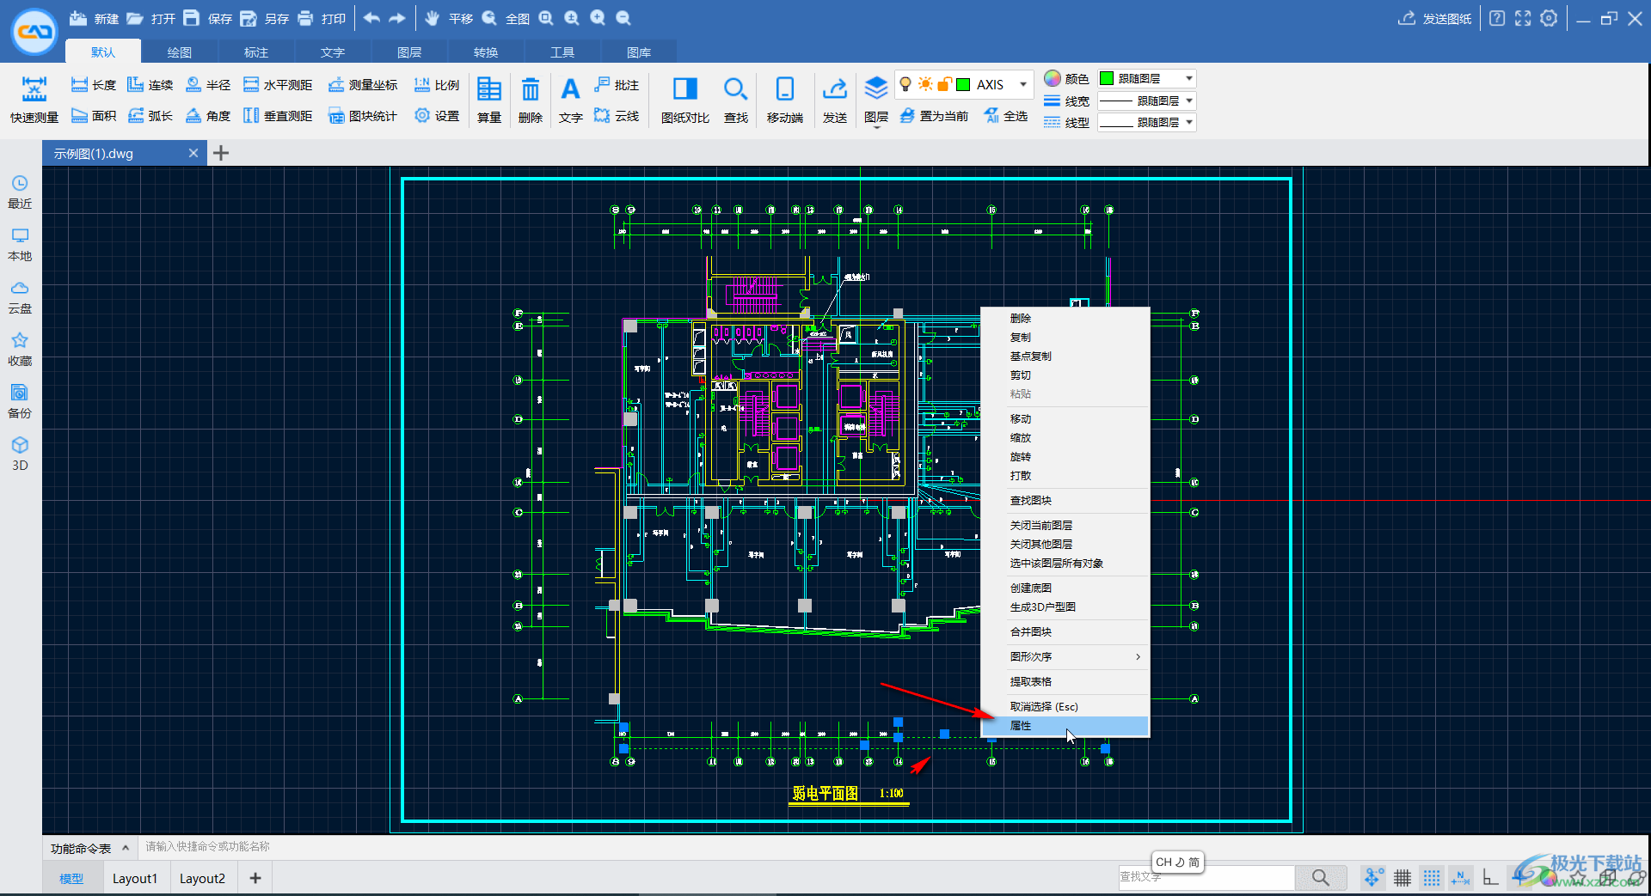The height and width of the screenshot is (896, 1651).
Task: Switch to the 图层 ribbon tab
Action: [409, 52]
